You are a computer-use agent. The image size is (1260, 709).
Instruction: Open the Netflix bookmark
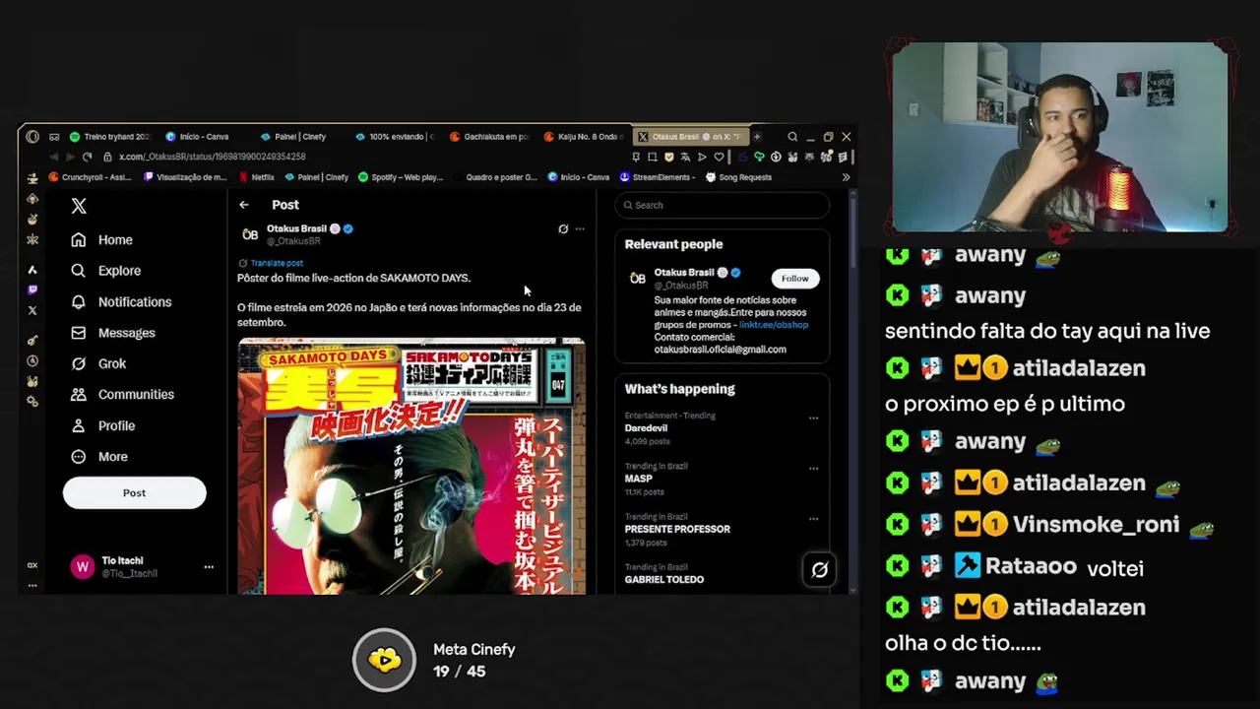pyautogui.click(x=257, y=177)
